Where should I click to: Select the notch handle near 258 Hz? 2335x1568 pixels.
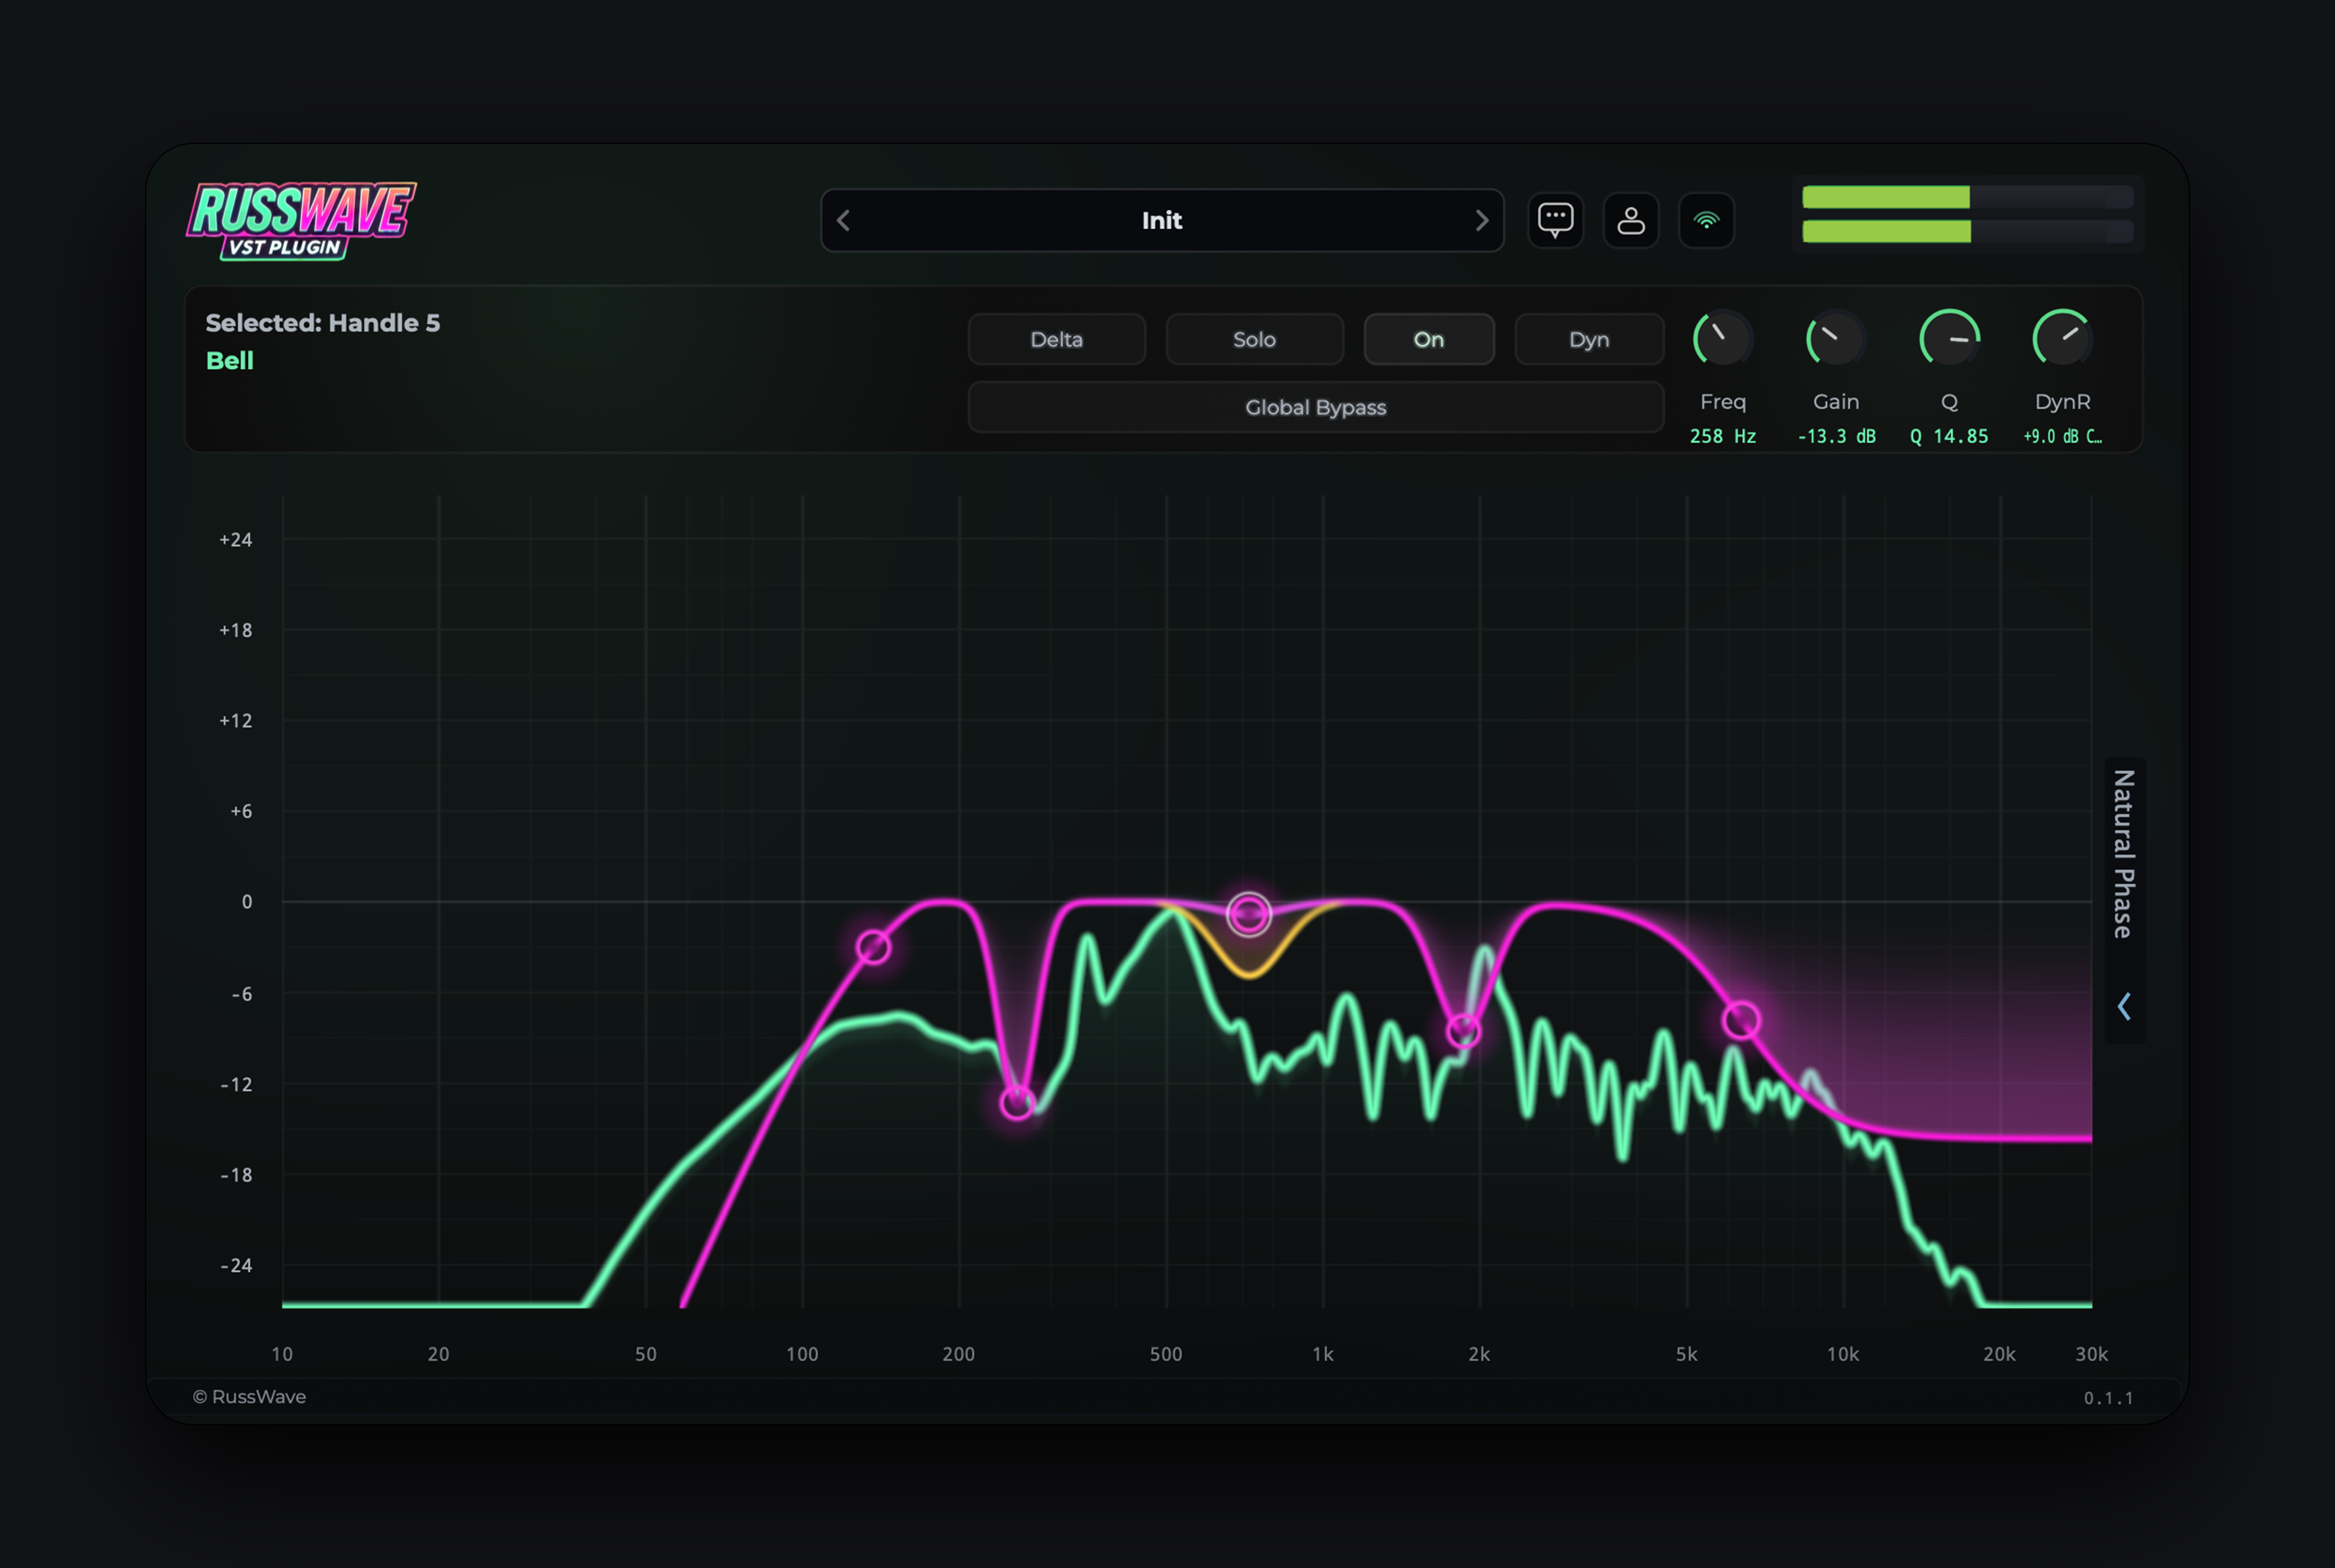(x=1016, y=1102)
